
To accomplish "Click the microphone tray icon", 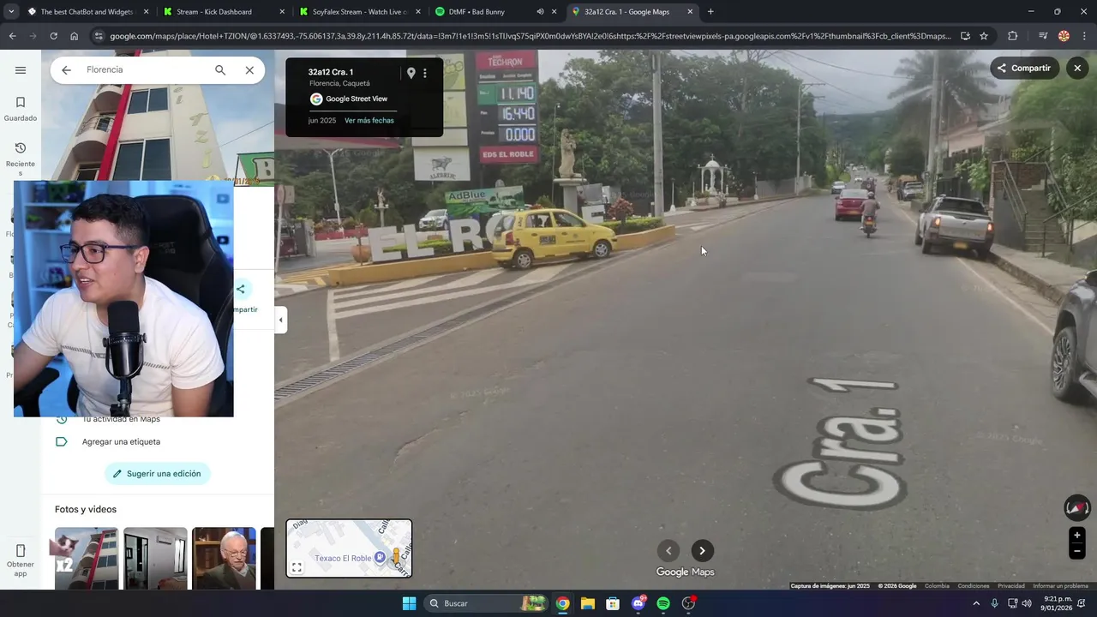I will pos(994,603).
